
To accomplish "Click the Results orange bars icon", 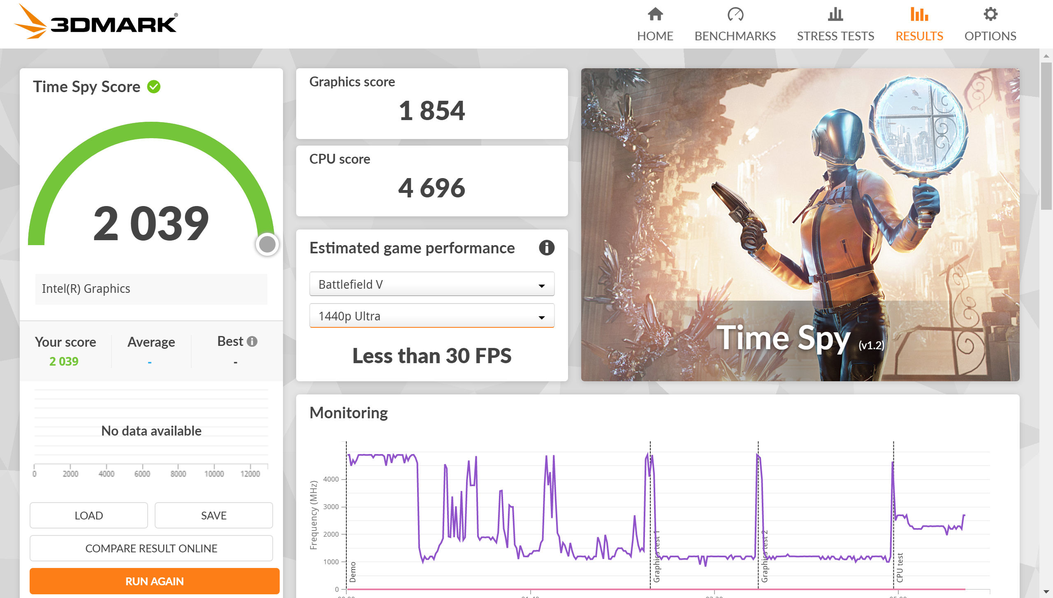I will (919, 14).
